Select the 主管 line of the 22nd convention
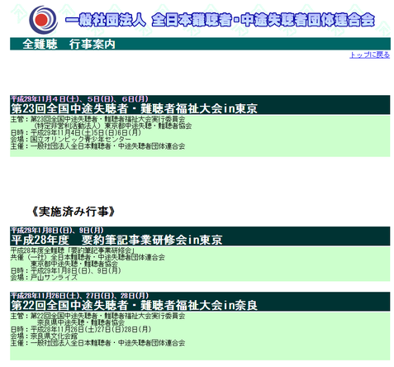Screen dimensions: 394x367 click(x=97, y=316)
